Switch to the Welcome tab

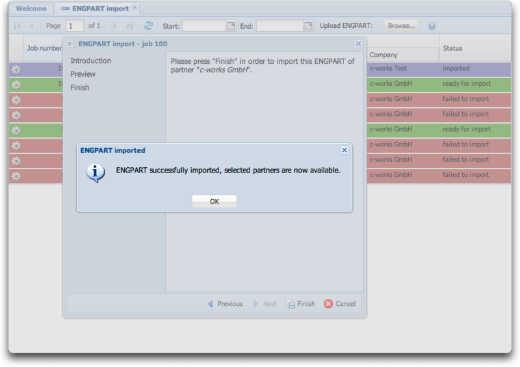[x=31, y=8]
